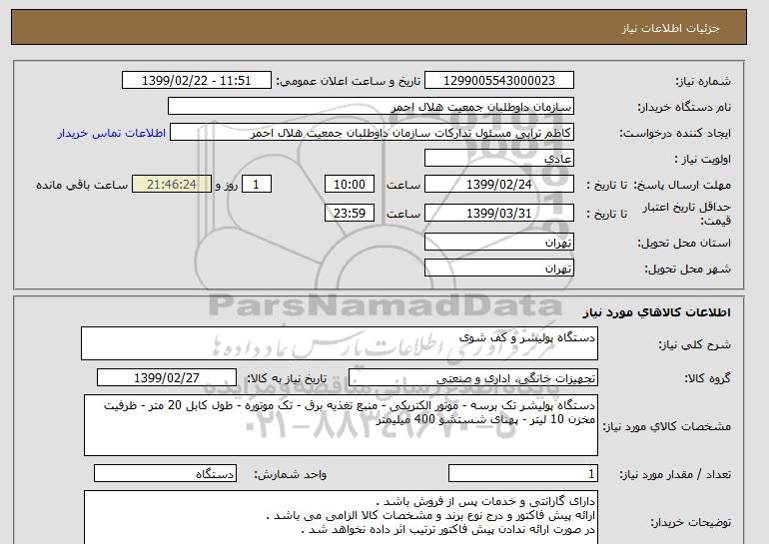This screenshot has height=544, width=769.
Task: Click the delivery province field تهران
Action: [498, 243]
